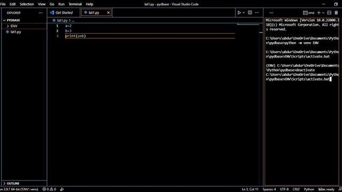Select the cmd terminal shell label
This screenshot has height=192, width=342.
tap(309, 13)
